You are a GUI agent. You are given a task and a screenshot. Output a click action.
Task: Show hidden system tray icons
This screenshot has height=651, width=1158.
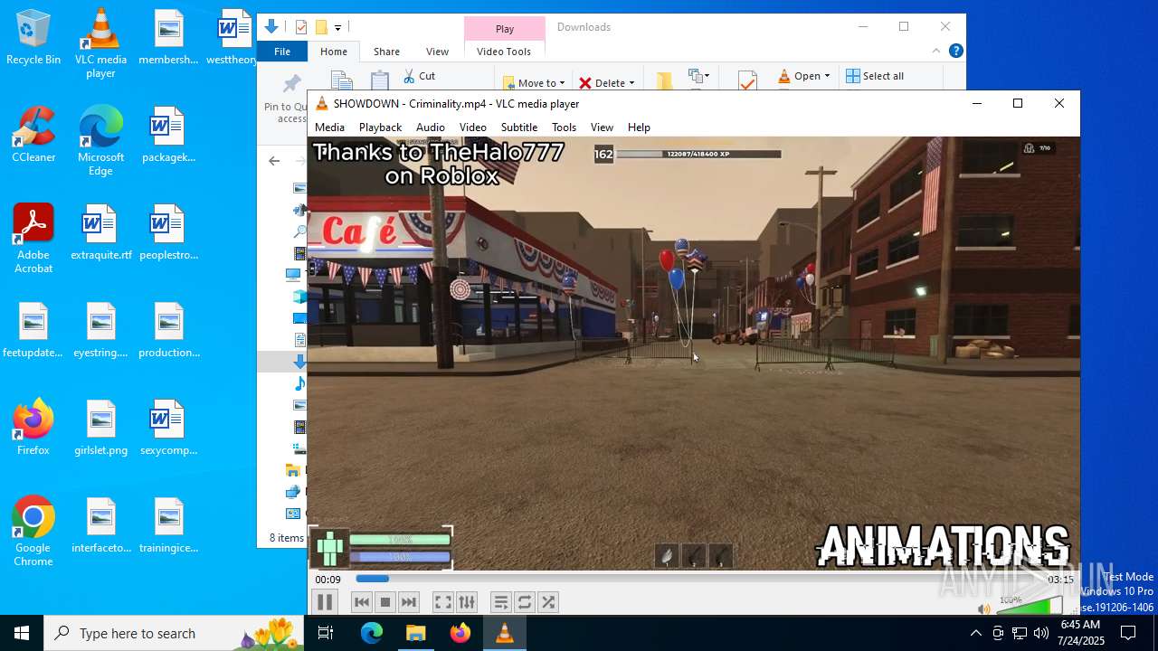(975, 633)
